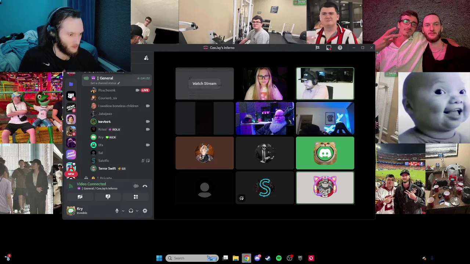Click the blue neon room video tile

coord(325,118)
